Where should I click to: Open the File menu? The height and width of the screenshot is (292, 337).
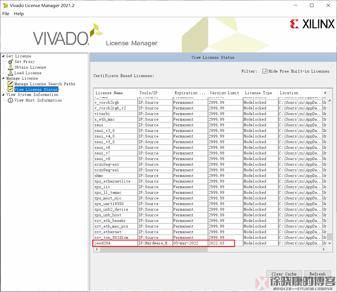coord(6,14)
